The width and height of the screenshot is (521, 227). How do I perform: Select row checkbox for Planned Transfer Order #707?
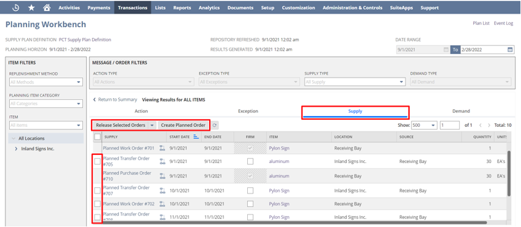(97, 191)
